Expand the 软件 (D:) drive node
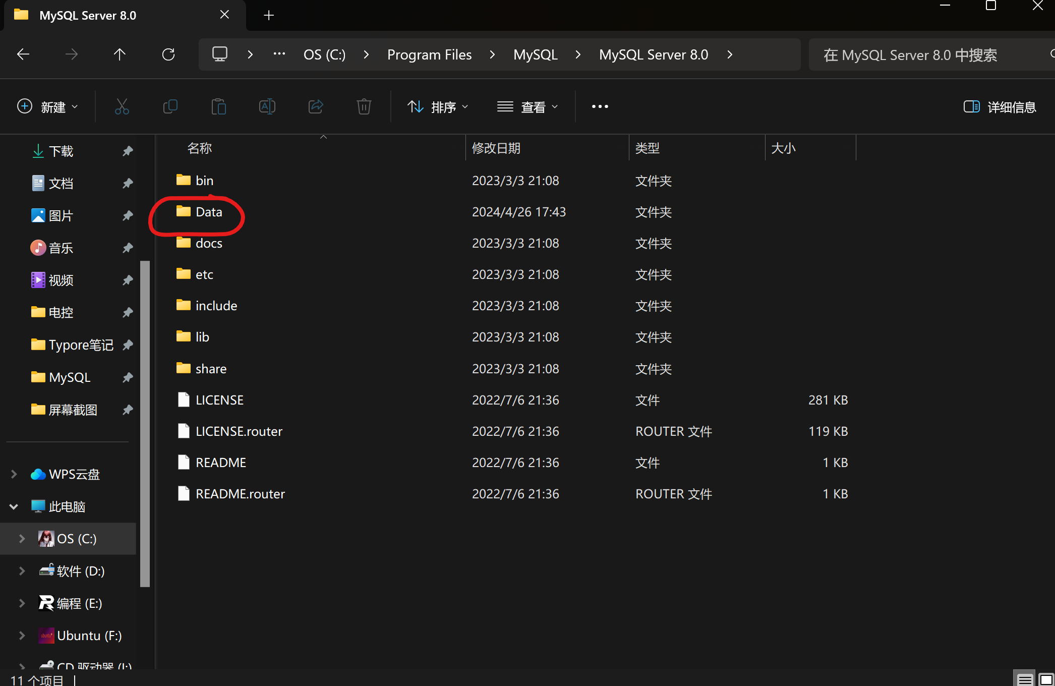1055x686 pixels. pos(22,571)
